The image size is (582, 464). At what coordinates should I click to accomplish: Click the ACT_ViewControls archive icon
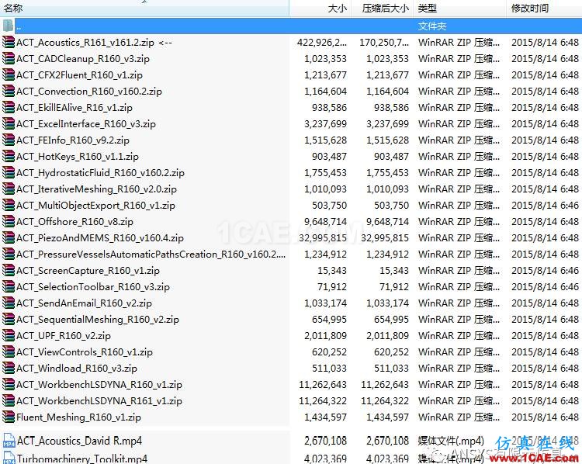pos(9,352)
